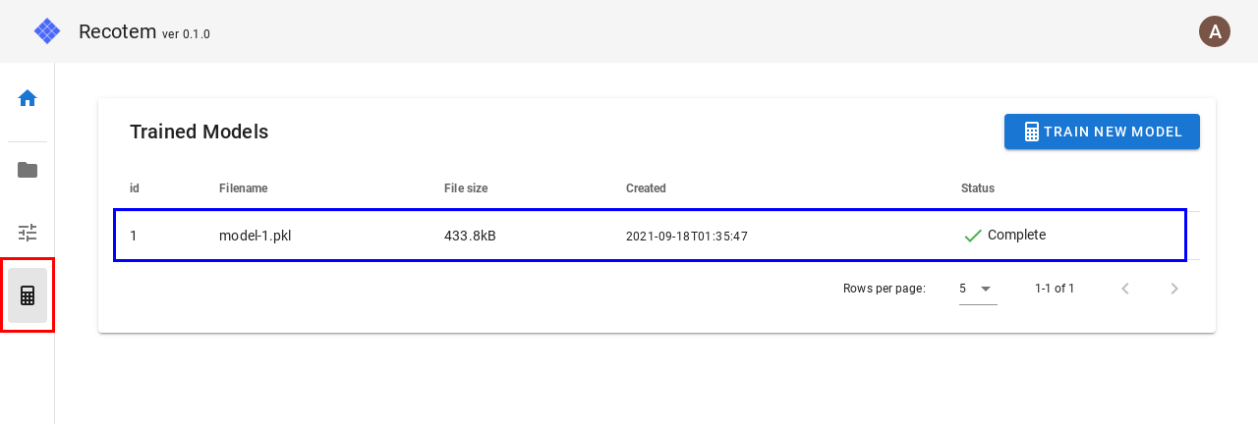Image resolution: width=1258 pixels, height=424 pixels.
Task: Open the model-1.pkl filename entry
Action: [x=255, y=236]
